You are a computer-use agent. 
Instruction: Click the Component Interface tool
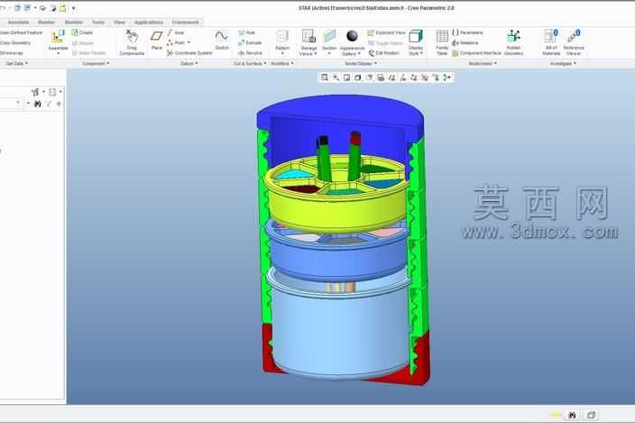(x=476, y=53)
